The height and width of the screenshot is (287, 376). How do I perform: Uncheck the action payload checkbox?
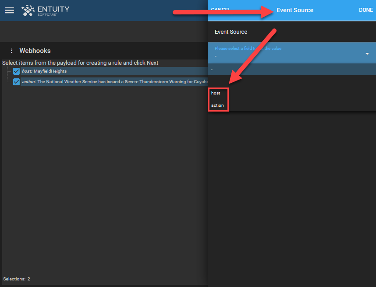pos(17,82)
